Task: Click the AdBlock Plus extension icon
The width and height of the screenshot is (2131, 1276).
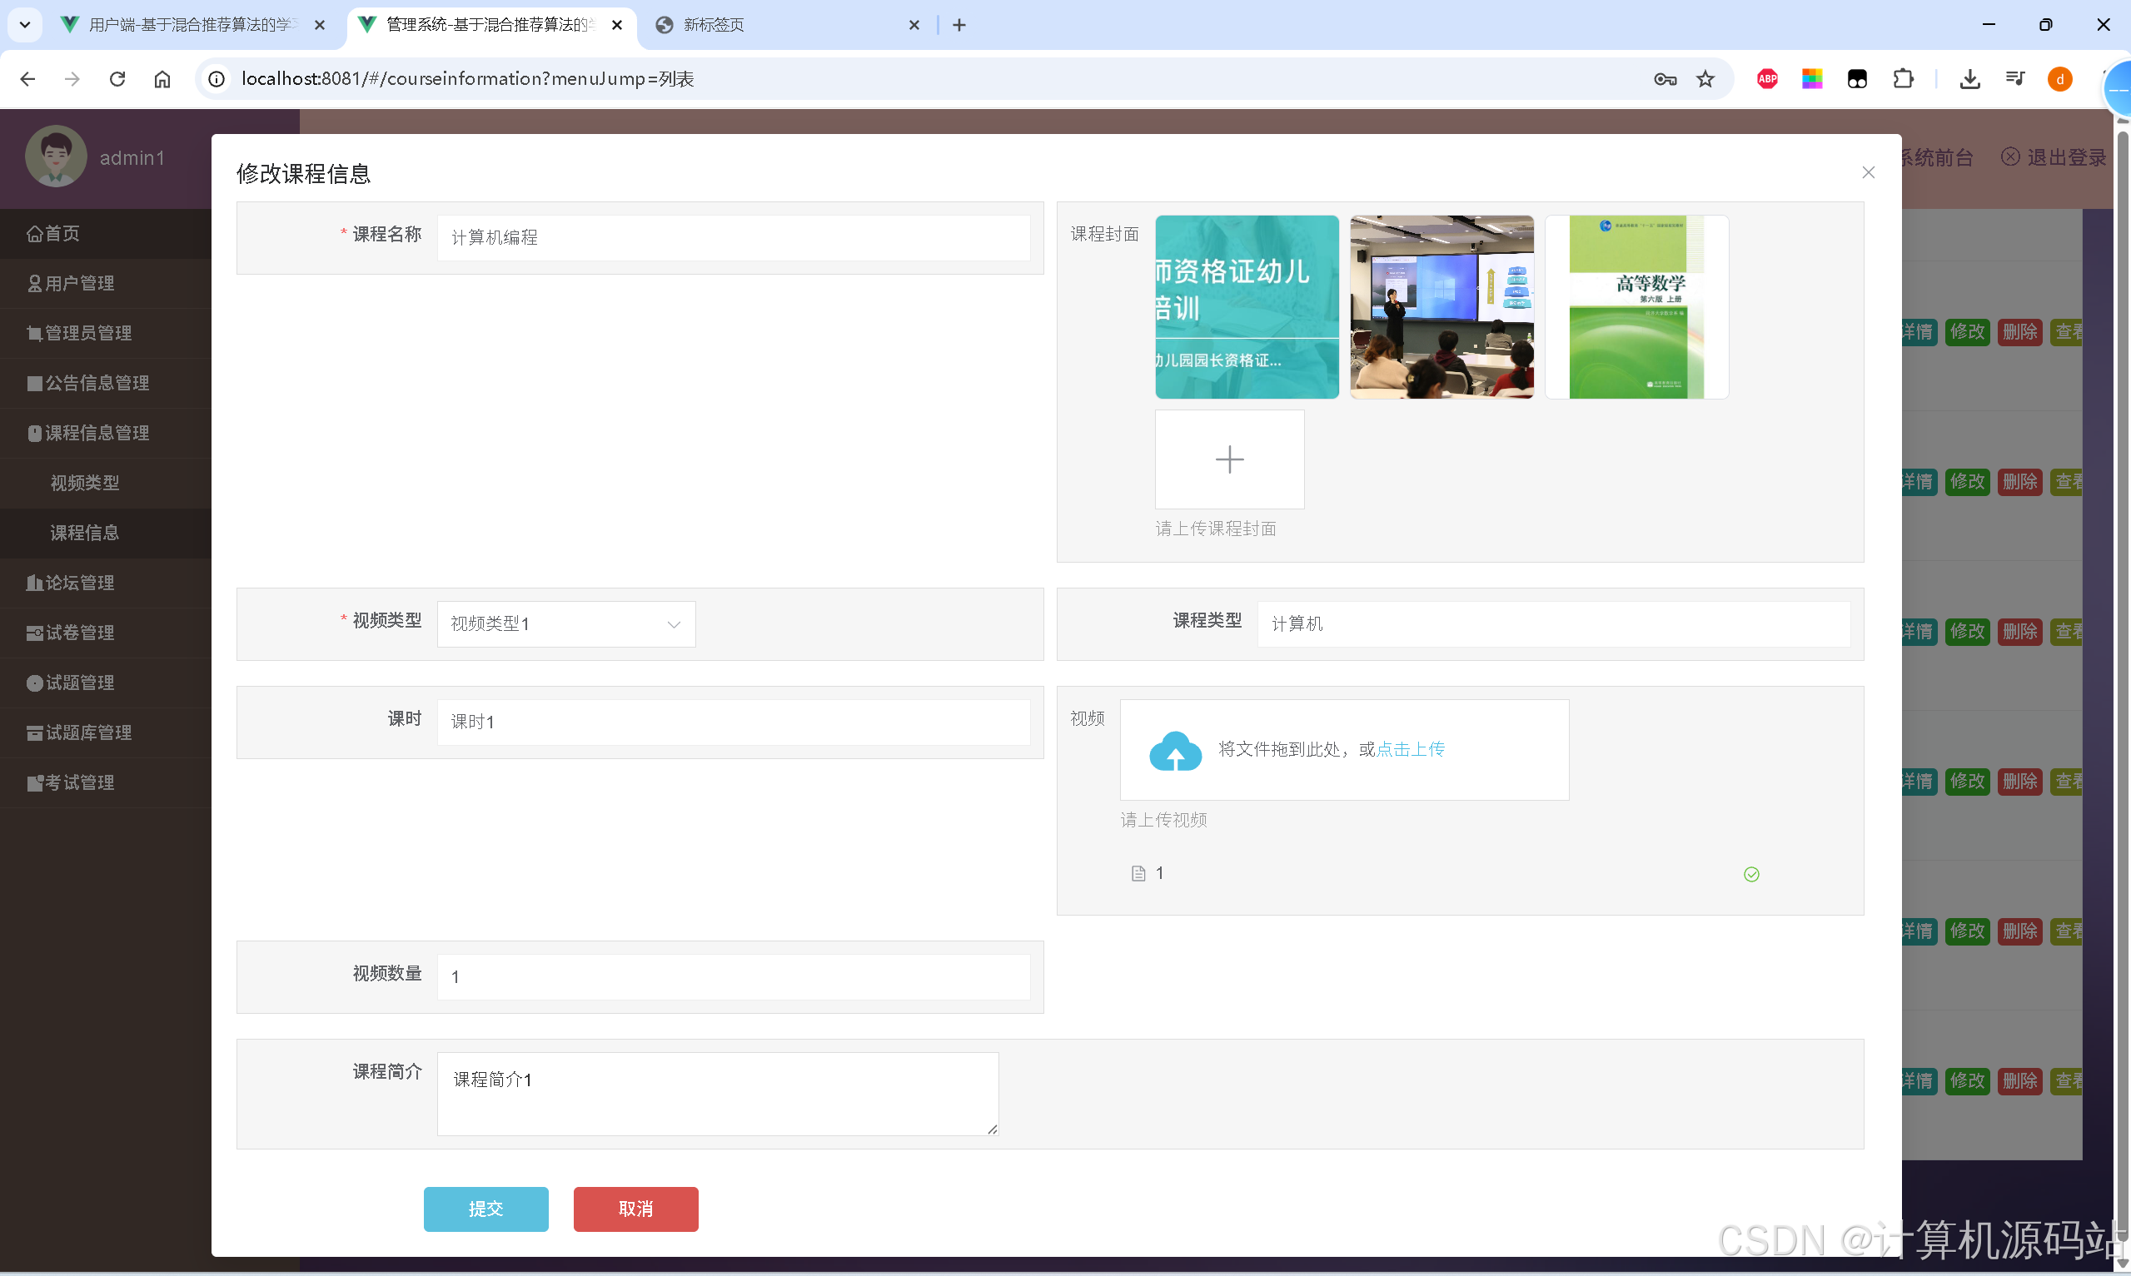Action: click(x=1767, y=79)
